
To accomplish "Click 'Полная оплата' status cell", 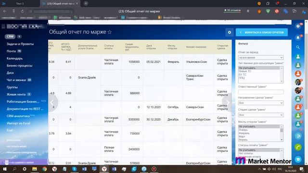I will pyautogui.click(x=109, y=149).
